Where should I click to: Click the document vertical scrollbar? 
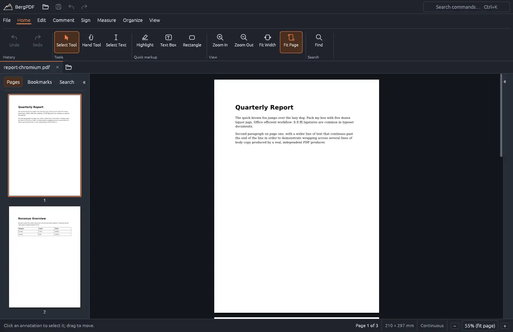[501, 115]
